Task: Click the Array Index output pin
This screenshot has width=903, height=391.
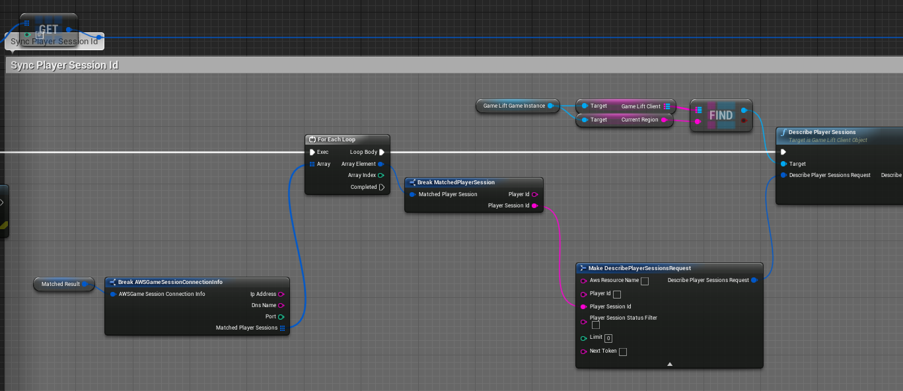Action: tap(381, 175)
